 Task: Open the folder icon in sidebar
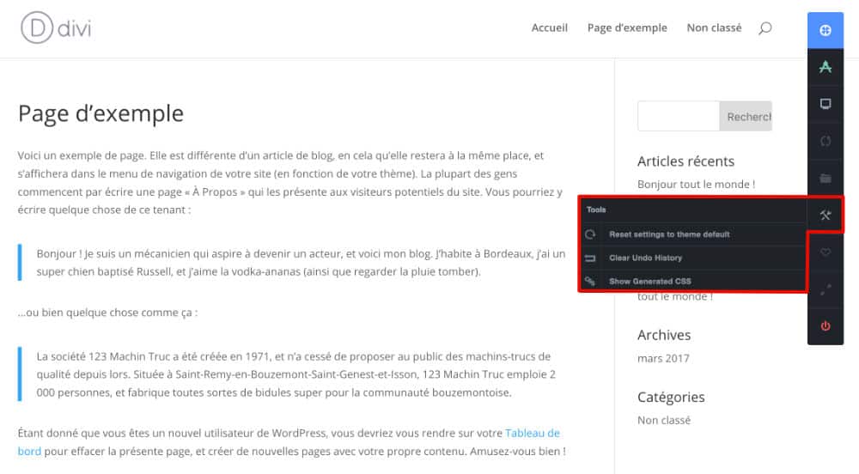click(x=825, y=179)
